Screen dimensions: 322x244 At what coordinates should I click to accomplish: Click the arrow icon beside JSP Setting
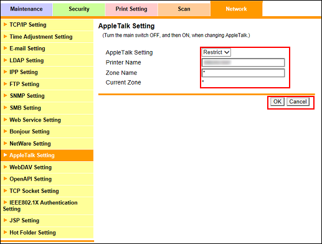6,220
